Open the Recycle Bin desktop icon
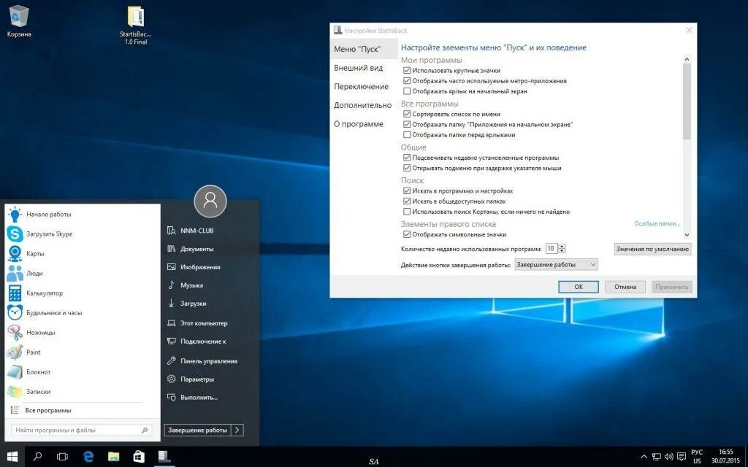 pyautogui.click(x=18, y=21)
